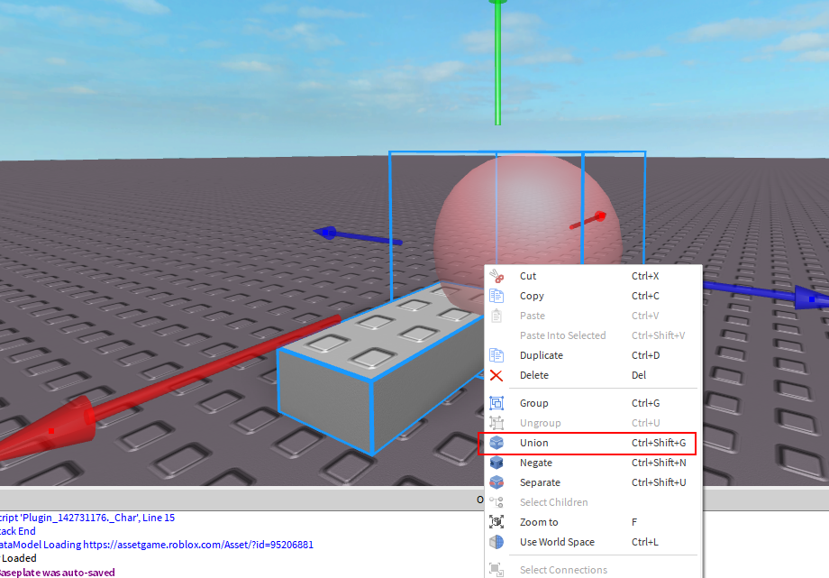Click the Zoom to icon
Image resolution: width=829 pixels, height=578 pixels.
[496, 522]
